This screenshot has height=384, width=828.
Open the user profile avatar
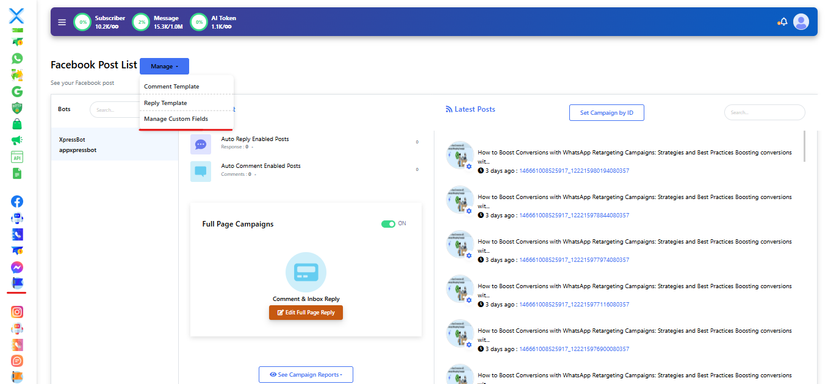pos(801,22)
